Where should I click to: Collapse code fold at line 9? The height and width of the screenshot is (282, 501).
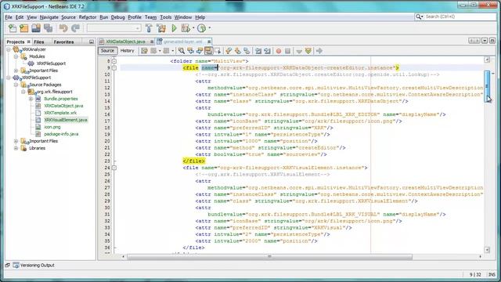pyautogui.click(x=114, y=68)
